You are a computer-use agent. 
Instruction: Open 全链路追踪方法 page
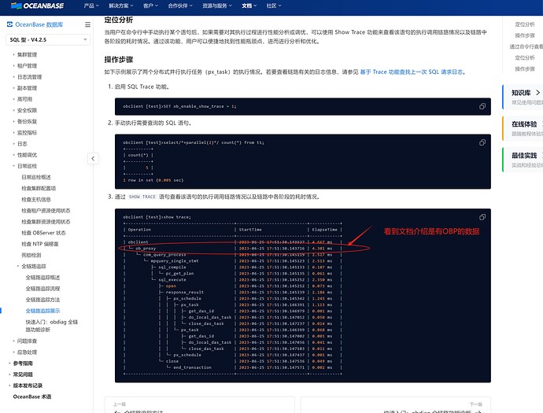point(42,300)
